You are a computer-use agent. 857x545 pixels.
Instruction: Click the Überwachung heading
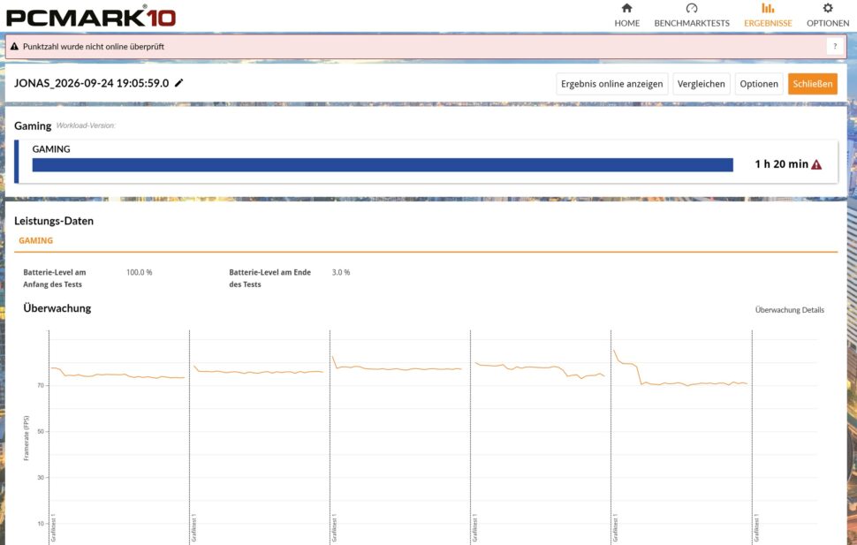tap(57, 308)
